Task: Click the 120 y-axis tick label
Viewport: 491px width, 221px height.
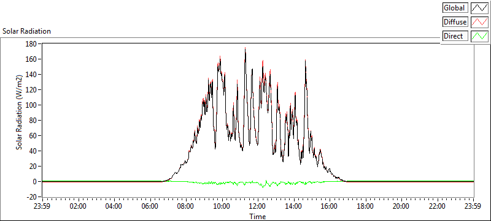Action: click(x=32, y=89)
